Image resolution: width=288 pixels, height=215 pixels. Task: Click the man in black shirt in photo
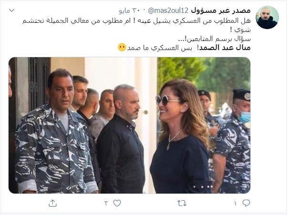click(x=121, y=140)
